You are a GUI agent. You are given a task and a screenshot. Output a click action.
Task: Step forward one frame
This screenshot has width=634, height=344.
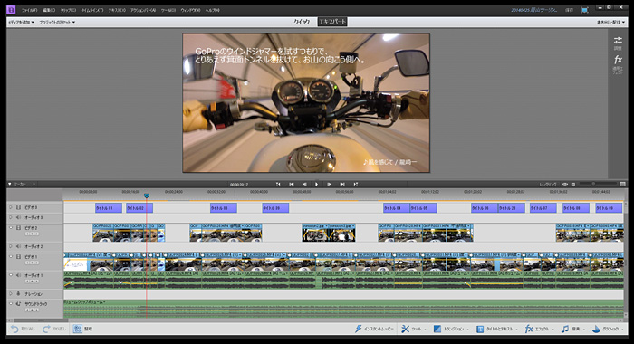point(329,184)
